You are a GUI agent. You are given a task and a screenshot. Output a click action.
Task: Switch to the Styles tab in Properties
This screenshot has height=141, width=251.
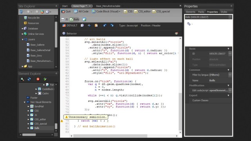pyautogui.click(x=224, y=12)
